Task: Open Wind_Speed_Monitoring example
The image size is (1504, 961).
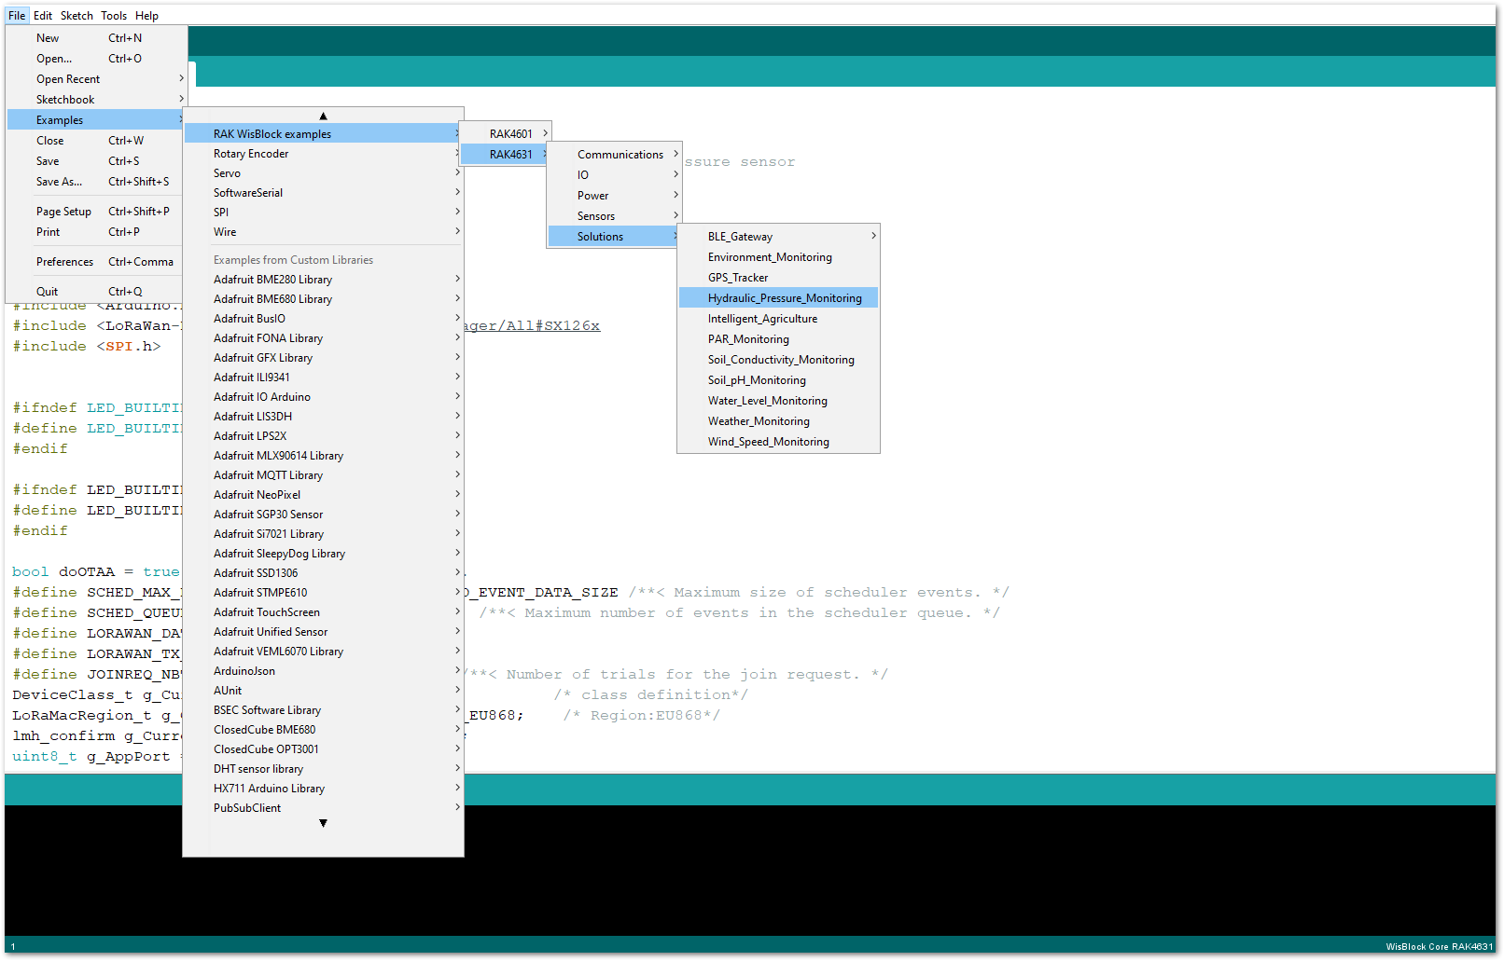Action: click(779, 442)
